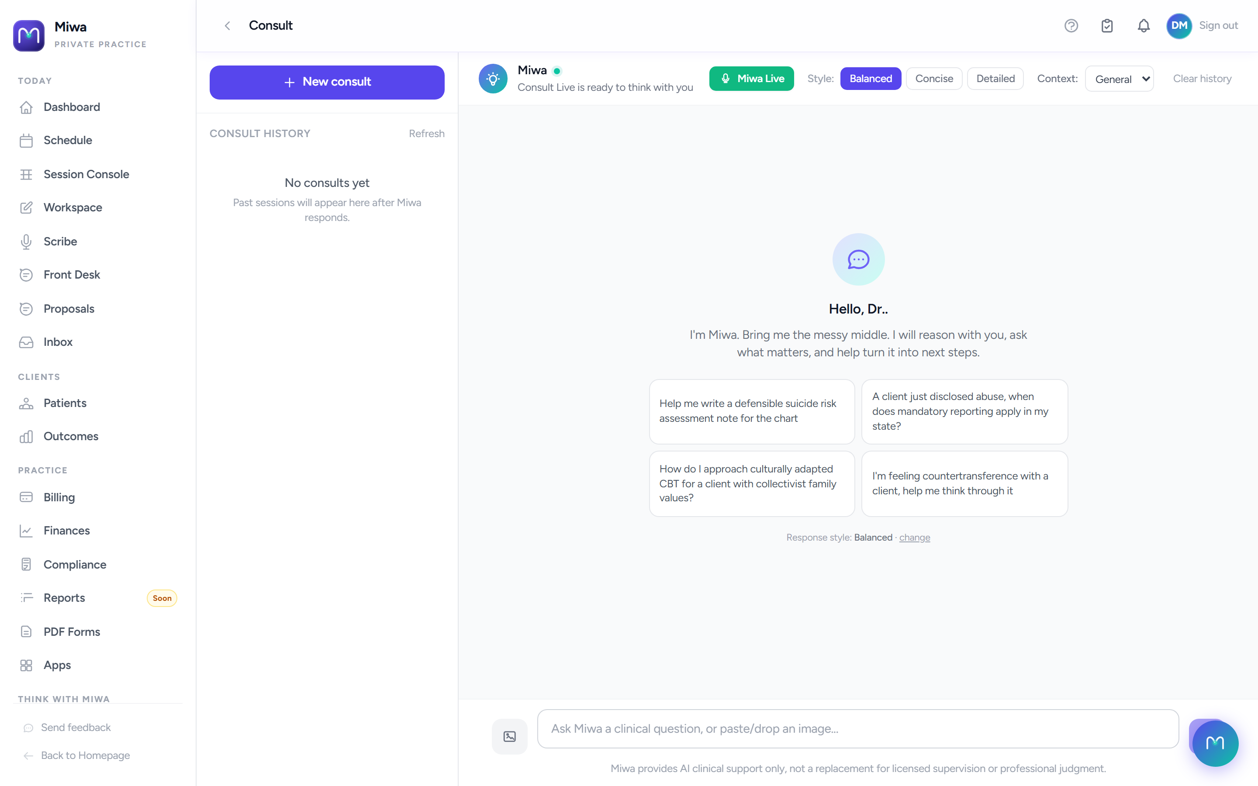
Task: Click the clipboard checklist icon in header
Action: tap(1107, 25)
